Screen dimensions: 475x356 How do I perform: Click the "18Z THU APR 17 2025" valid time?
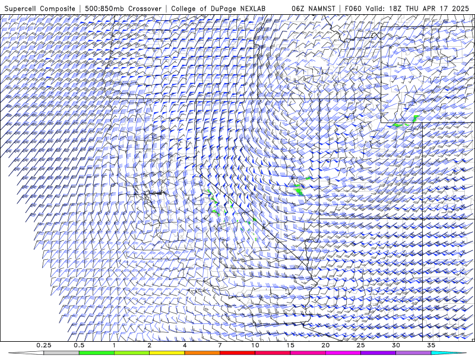(429, 8)
